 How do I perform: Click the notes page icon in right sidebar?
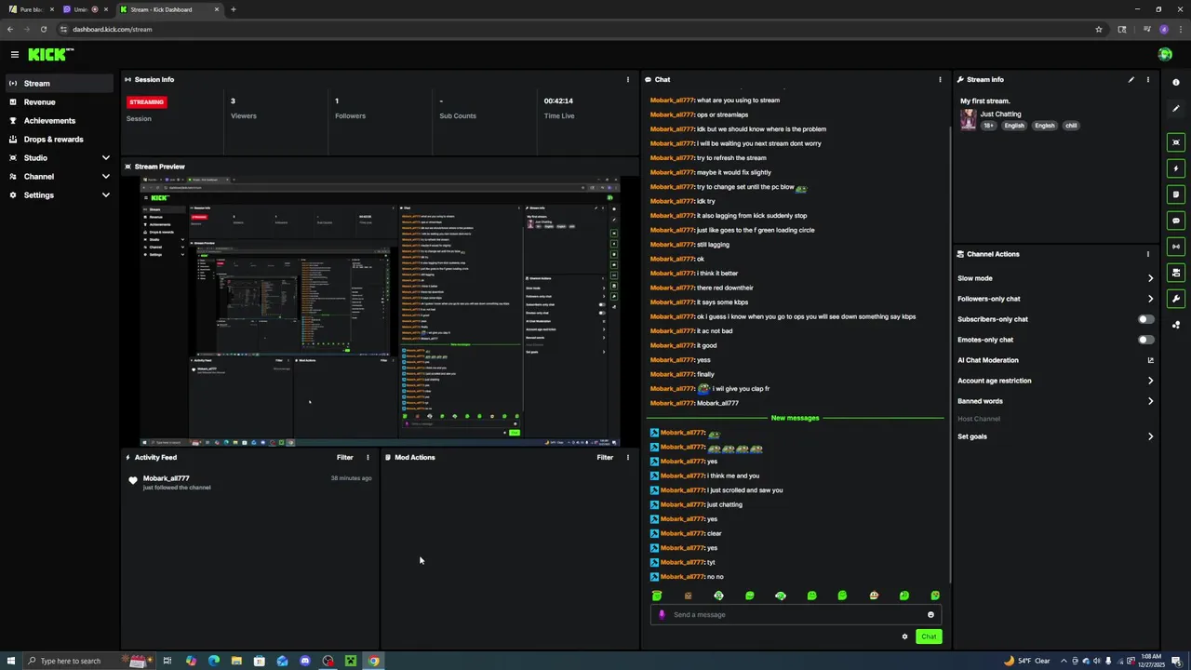1176,194
